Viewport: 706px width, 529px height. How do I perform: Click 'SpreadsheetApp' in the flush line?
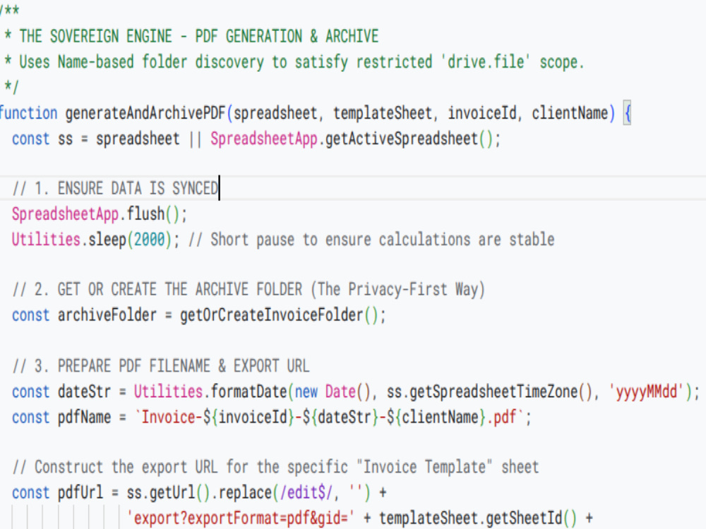[65, 214]
